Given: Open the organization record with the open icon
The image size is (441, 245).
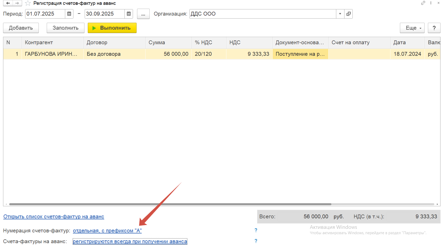Looking at the screenshot, I should 348,14.
